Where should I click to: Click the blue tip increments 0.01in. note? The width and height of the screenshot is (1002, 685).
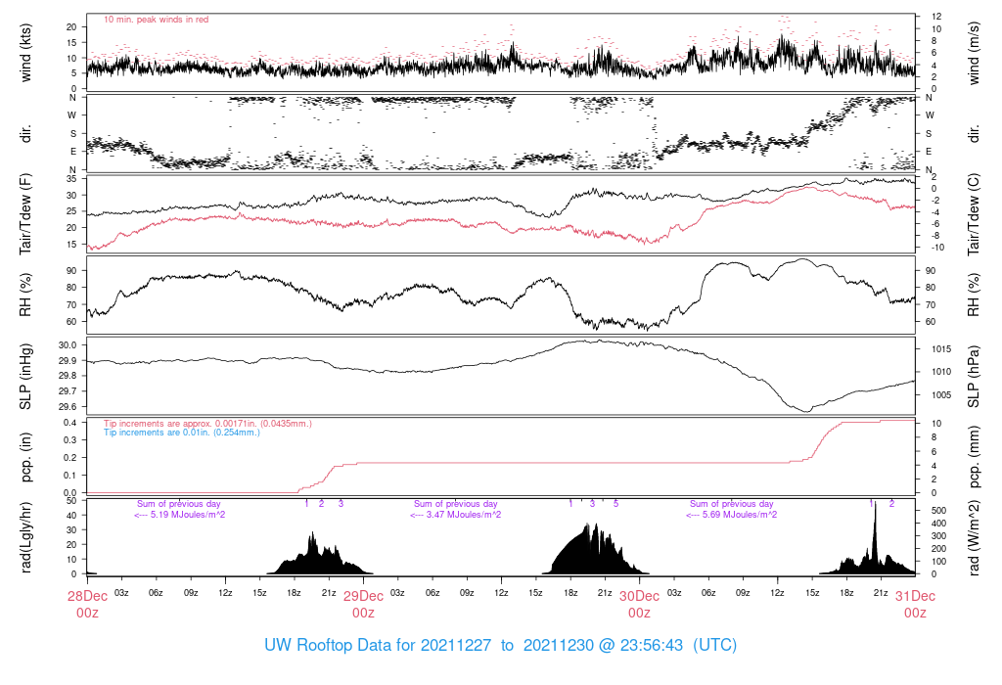click(182, 433)
